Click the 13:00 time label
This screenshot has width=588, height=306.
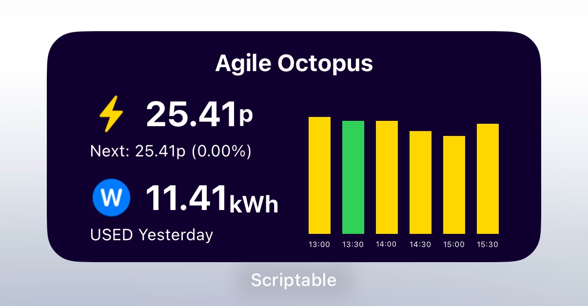pos(319,245)
